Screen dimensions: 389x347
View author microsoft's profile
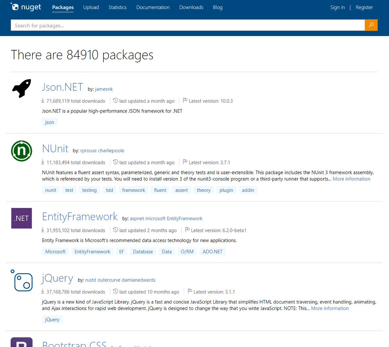(x=156, y=219)
